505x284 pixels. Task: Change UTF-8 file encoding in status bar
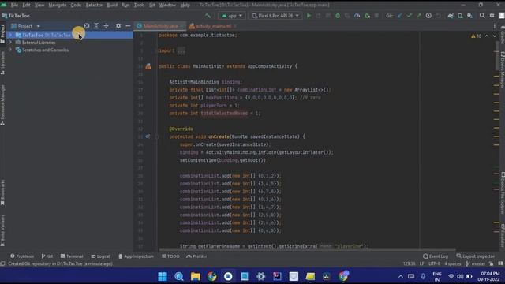pyautogui.click(x=435, y=263)
